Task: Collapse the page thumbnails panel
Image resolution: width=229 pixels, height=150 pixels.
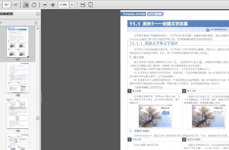Action: tap(38, 14)
